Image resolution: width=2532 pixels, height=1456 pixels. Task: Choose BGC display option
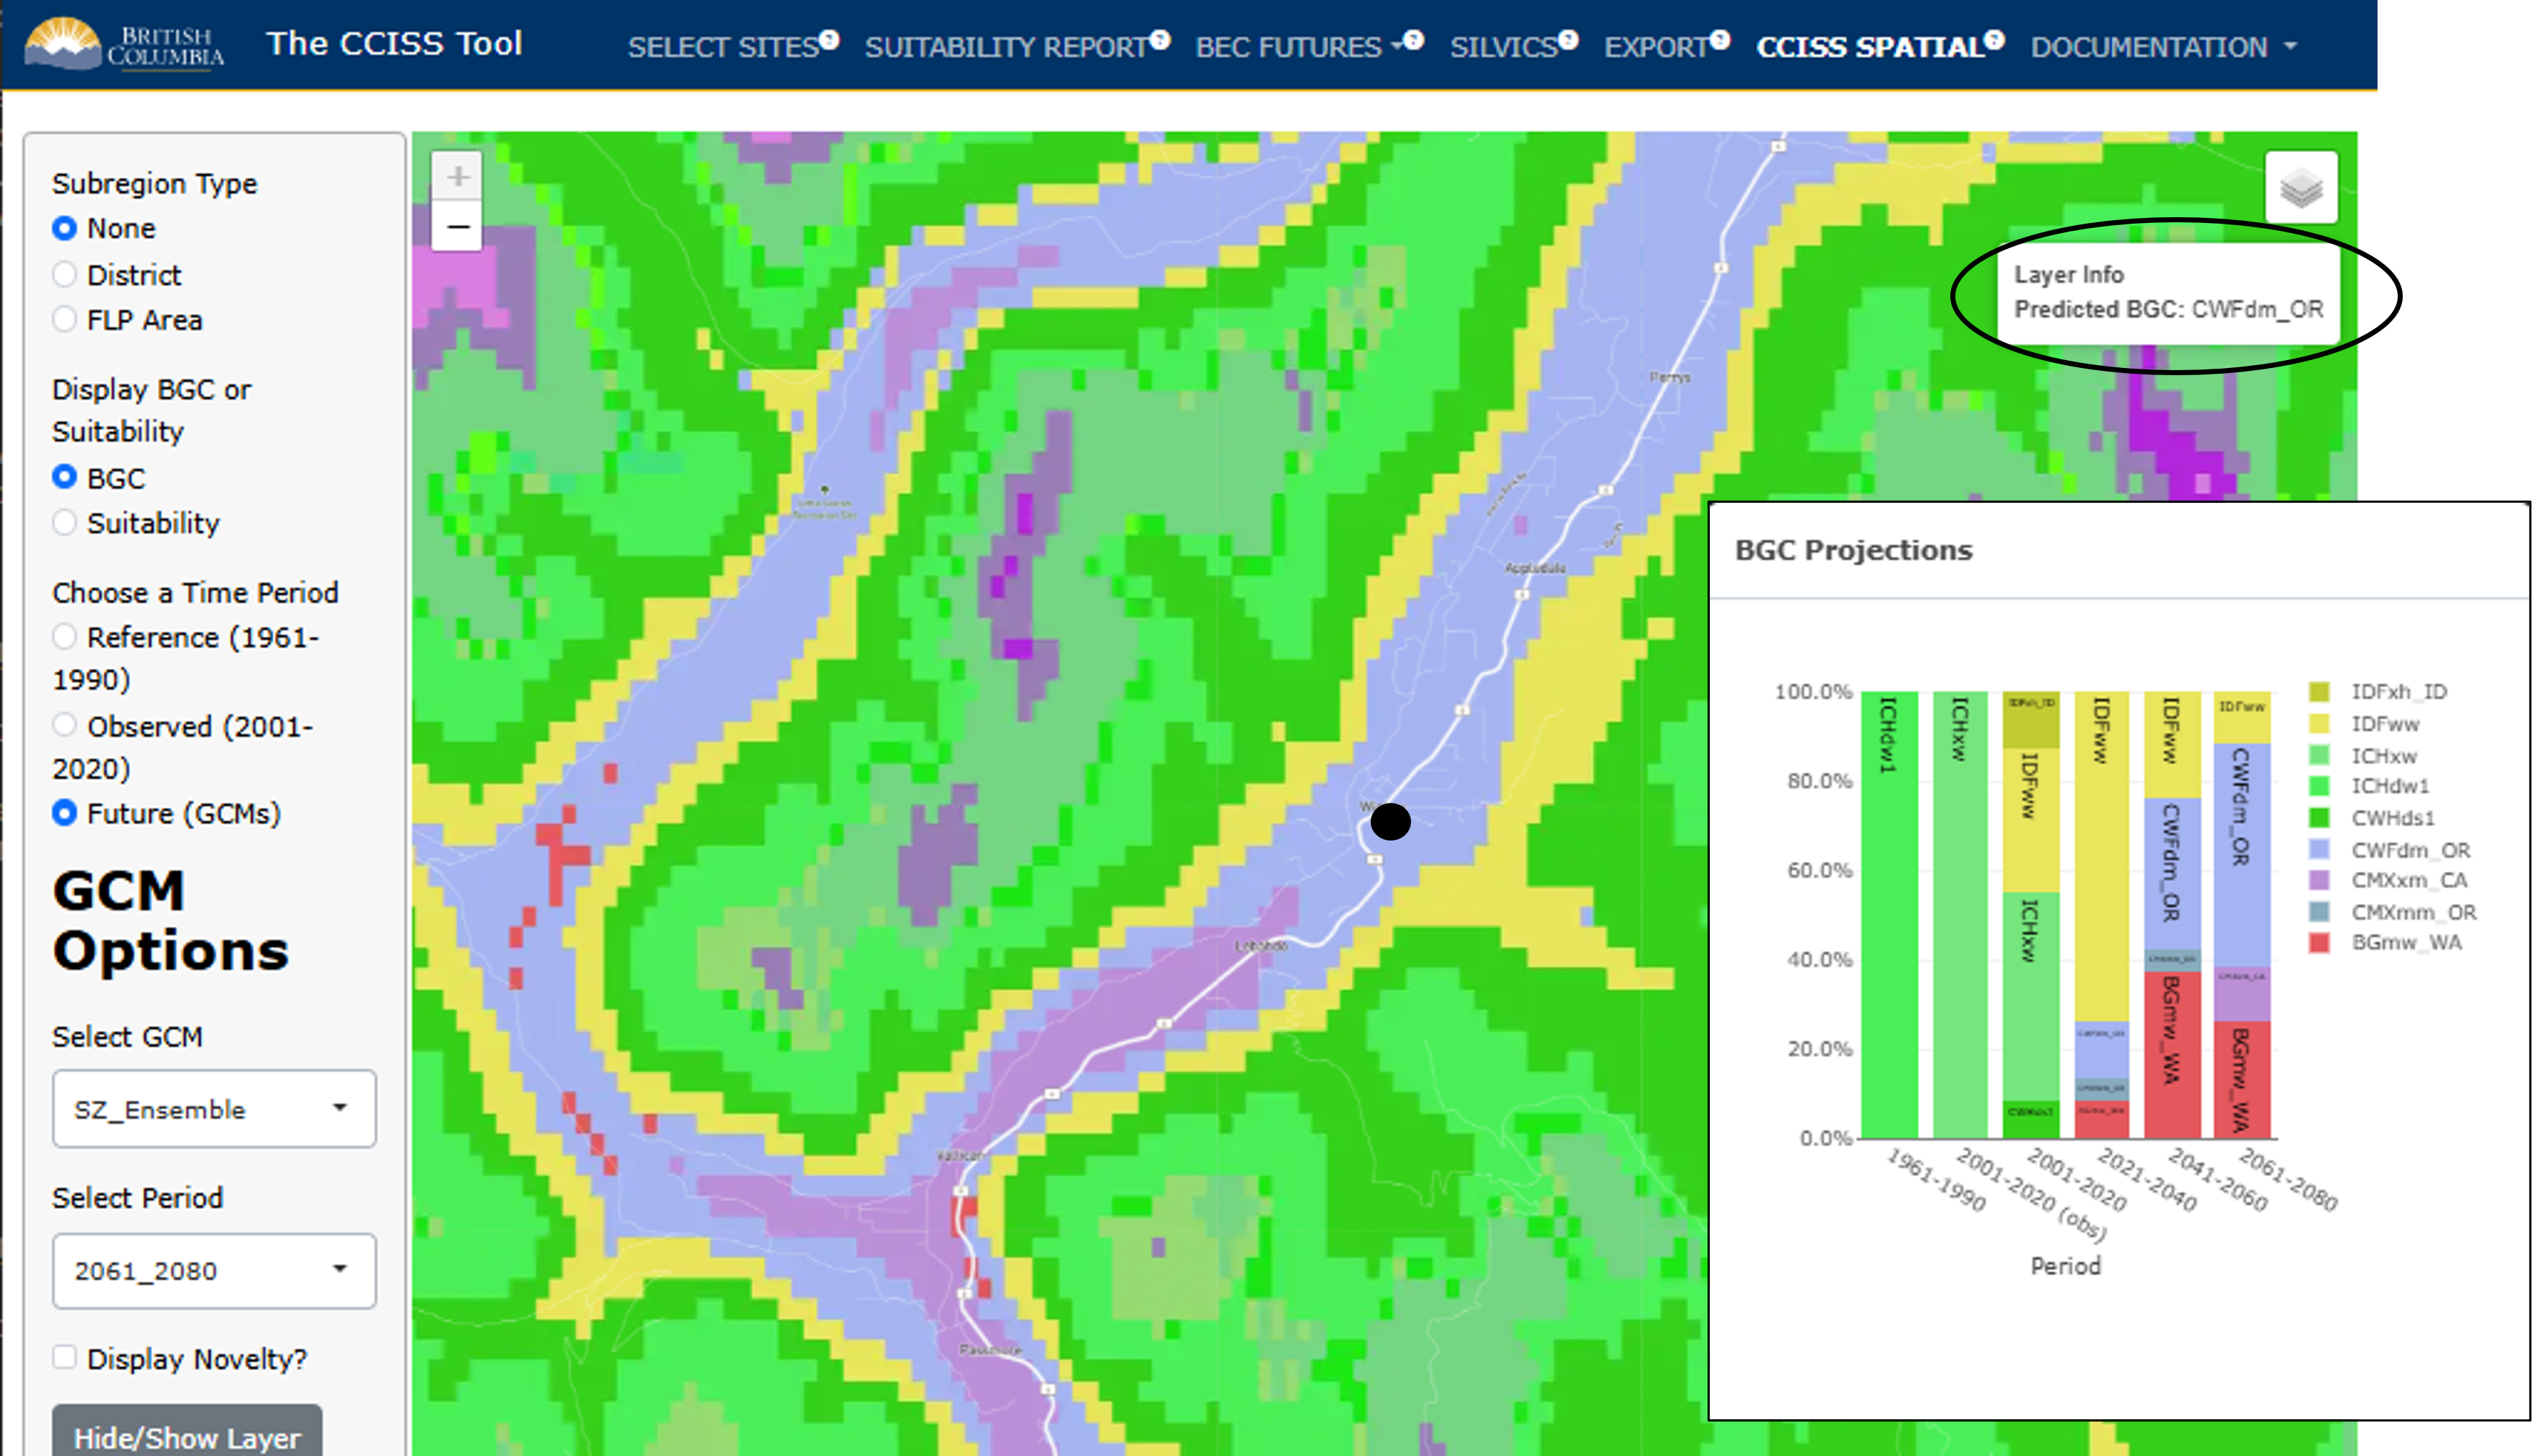click(64, 477)
